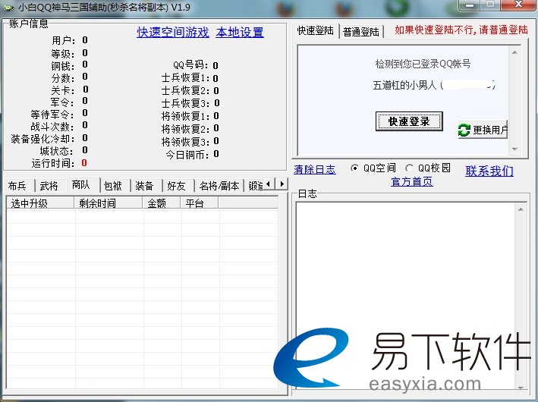The height and width of the screenshot is (402, 538).
Task: Select the 好友 tab
Action: [x=177, y=186]
